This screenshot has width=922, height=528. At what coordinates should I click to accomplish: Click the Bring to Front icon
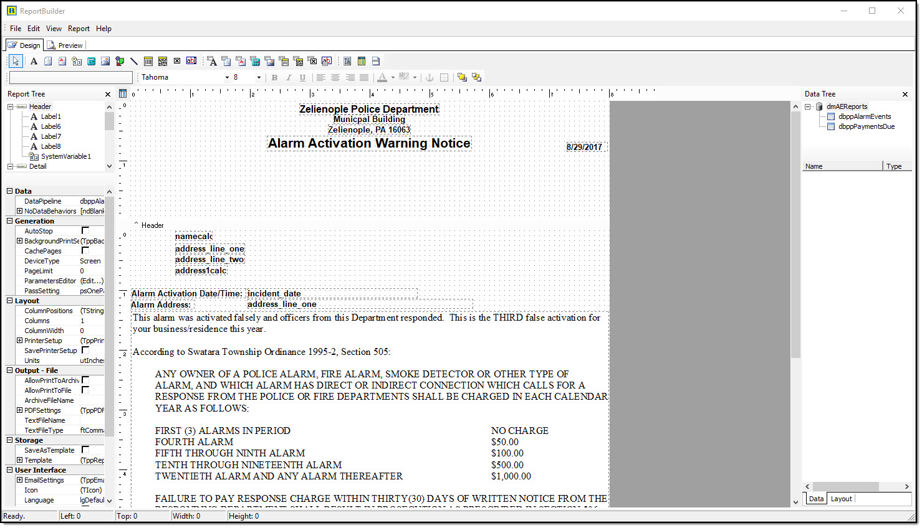(x=462, y=77)
